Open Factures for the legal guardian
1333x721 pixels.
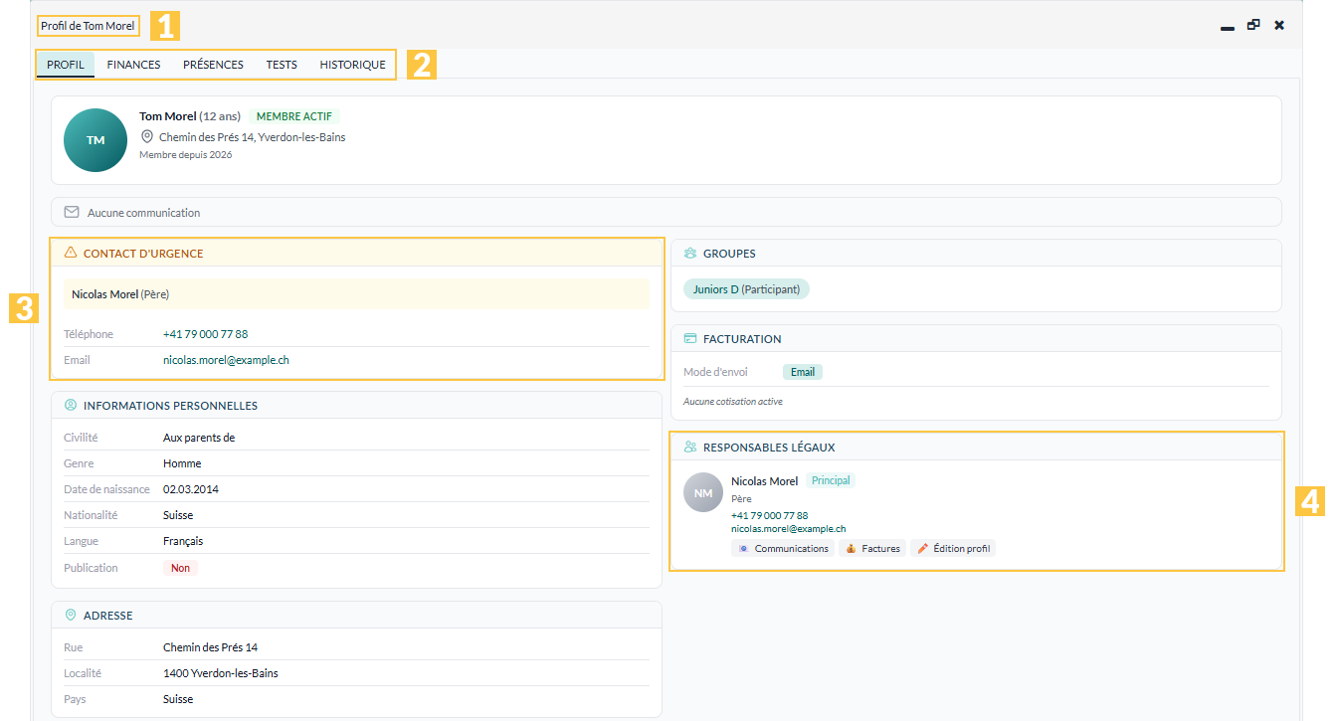click(x=872, y=549)
